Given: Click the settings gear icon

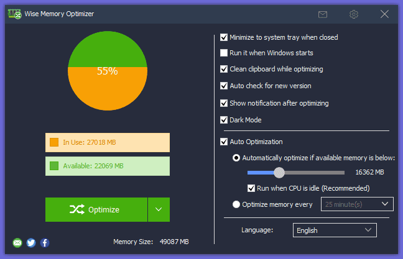Looking at the screenshot, I should pos(354,14).
